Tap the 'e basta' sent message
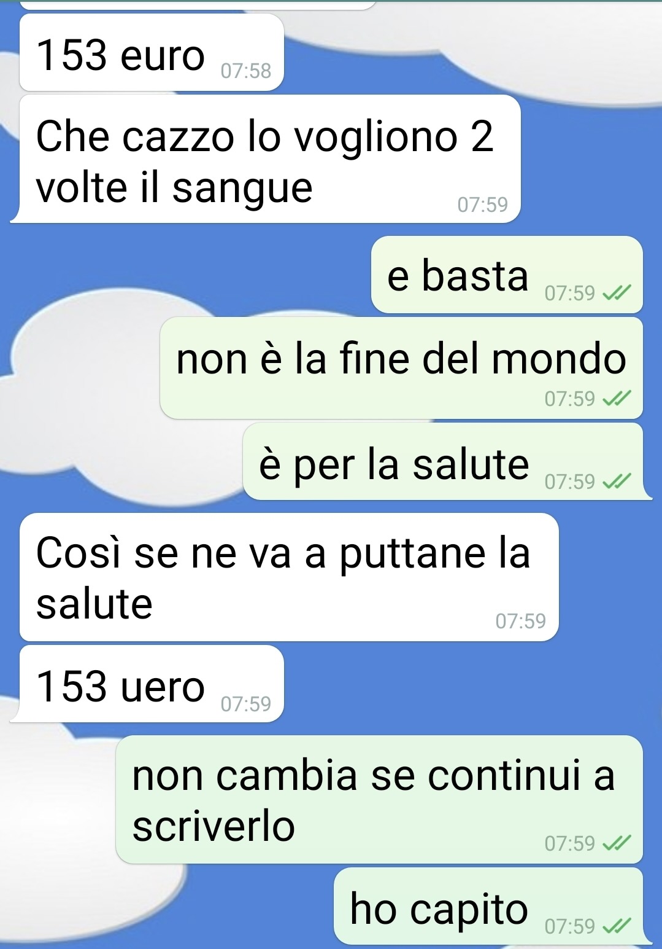The height and width of the screenshot is (949, 662). click(507, 275)
